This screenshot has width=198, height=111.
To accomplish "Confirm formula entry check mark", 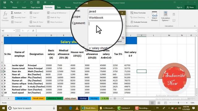I will [28, 31].
